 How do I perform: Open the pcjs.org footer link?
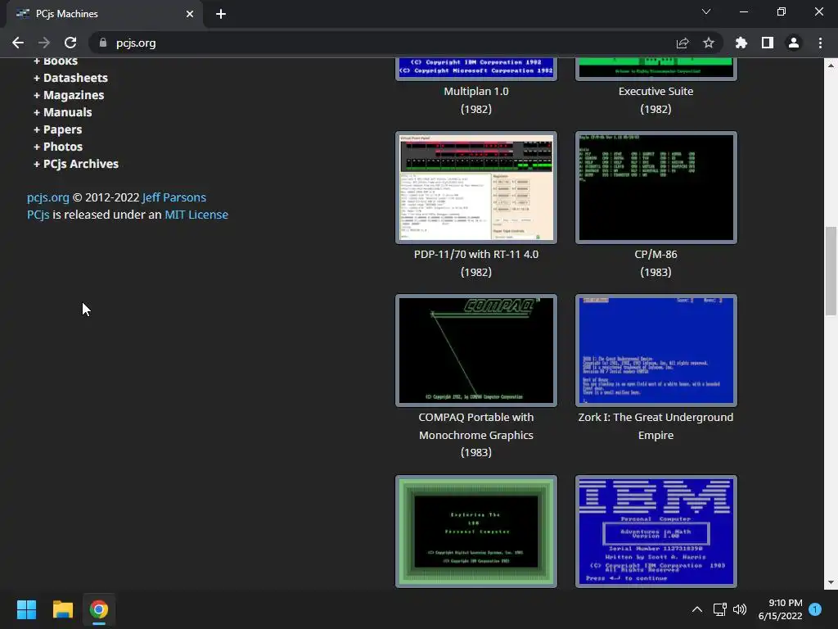tap(48, 197)
